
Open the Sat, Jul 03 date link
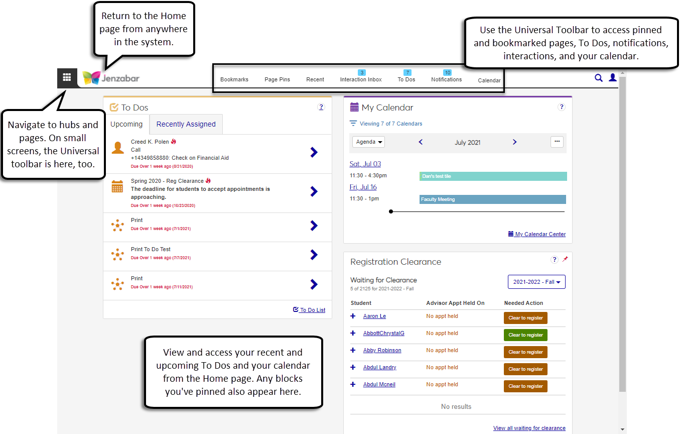tap(365, 164)
